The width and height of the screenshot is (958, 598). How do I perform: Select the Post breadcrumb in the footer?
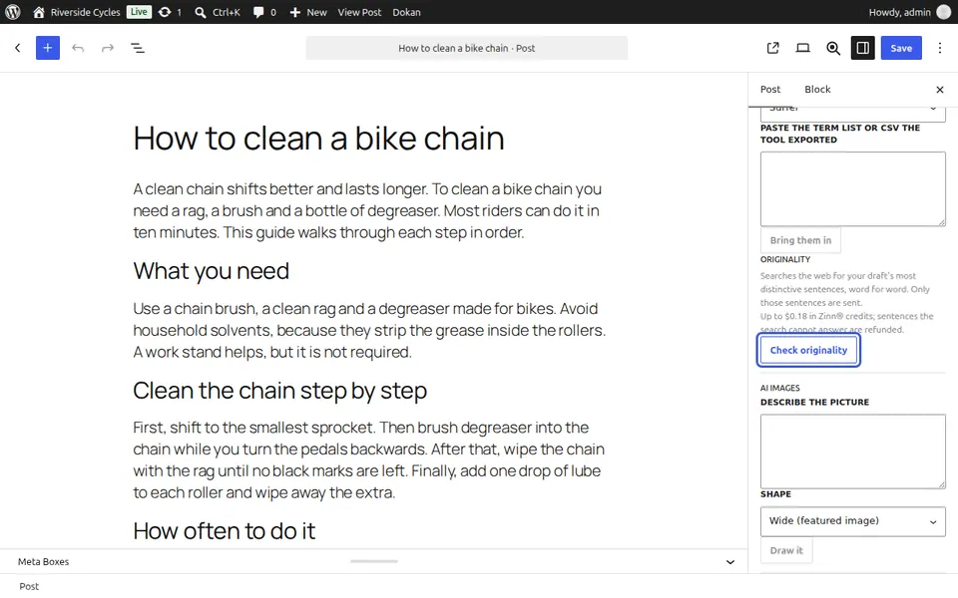click(x=29, y=586)
